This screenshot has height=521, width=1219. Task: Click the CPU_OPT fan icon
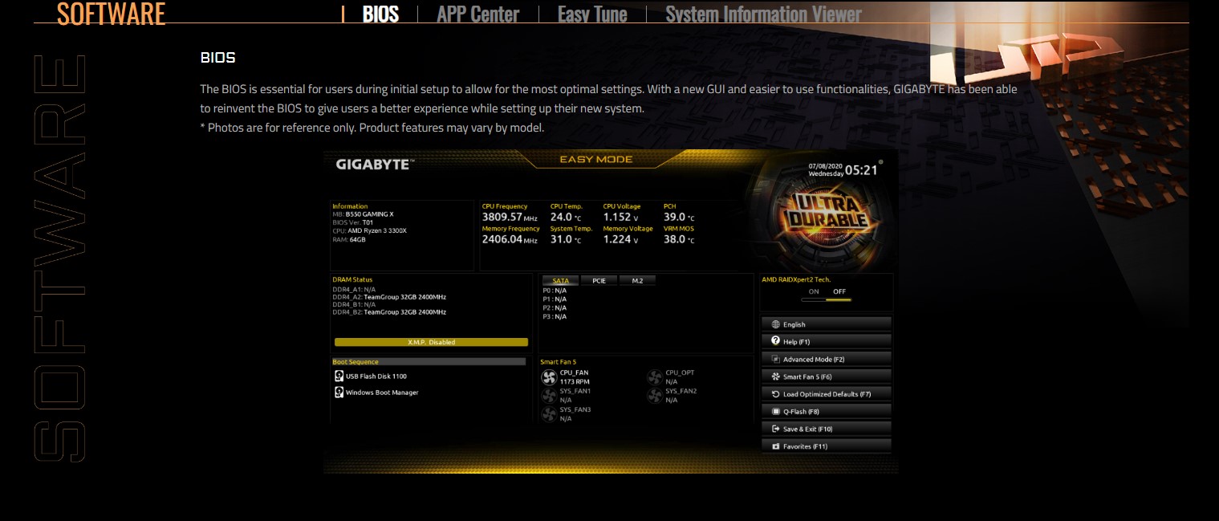coord(655,377)
